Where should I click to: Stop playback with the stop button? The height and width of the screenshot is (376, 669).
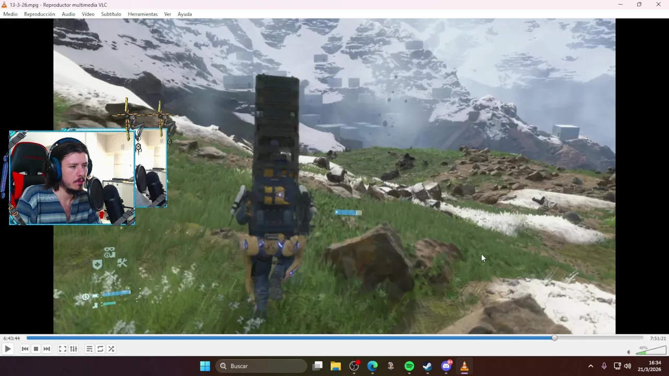pos(36,349)
